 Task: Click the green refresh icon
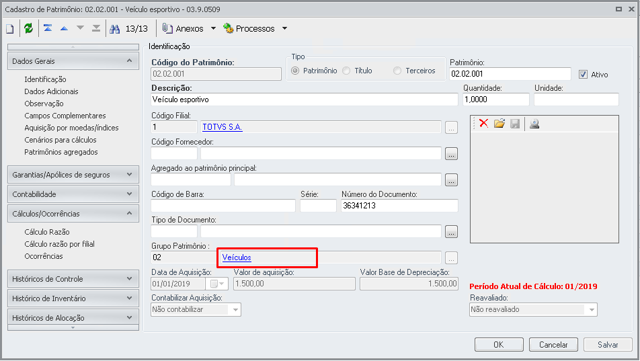(28, 28)
